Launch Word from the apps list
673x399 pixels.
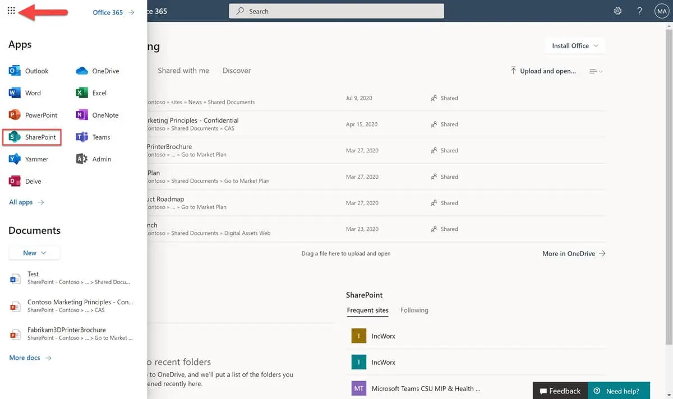tap(25, 93)
